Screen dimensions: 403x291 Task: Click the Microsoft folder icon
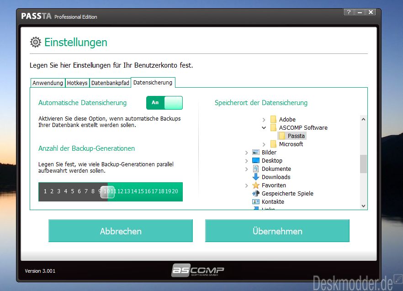(273, 144)
